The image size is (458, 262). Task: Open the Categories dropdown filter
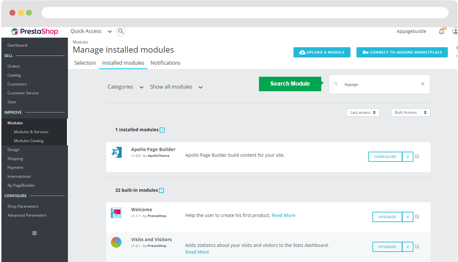[x=126, y=87]
